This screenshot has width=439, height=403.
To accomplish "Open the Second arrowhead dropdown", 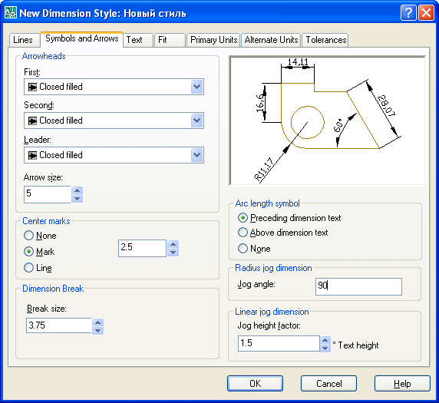I will (x=196, y=121).
